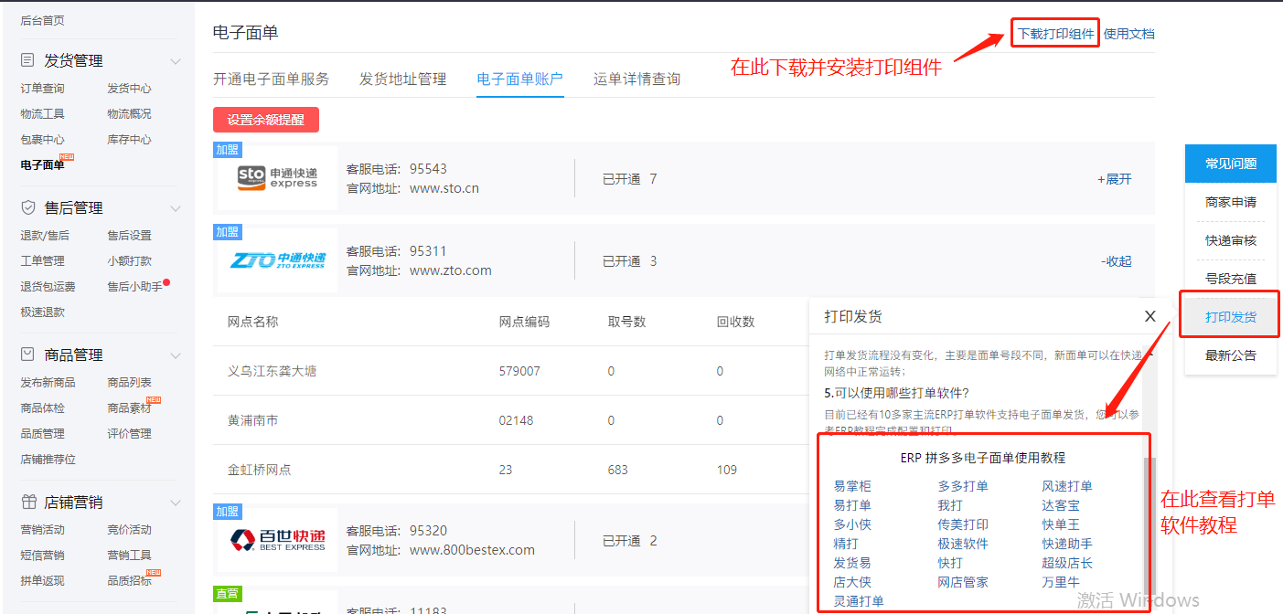Open 评价管理 menu item

click(x=129, y=434)
